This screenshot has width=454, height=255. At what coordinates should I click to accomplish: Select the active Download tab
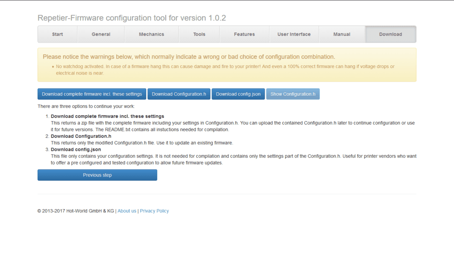[x=390, y=34]
